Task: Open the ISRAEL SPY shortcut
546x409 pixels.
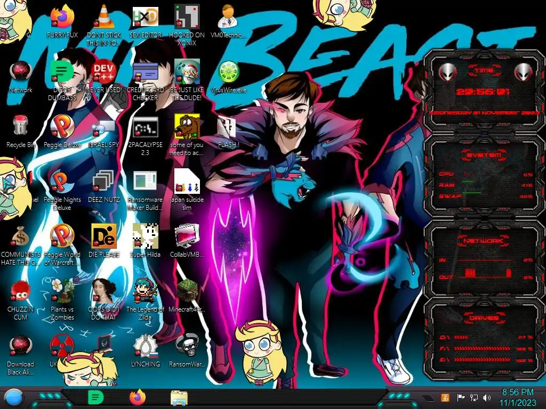Action: pyautogui.click(x=104, y=128)
